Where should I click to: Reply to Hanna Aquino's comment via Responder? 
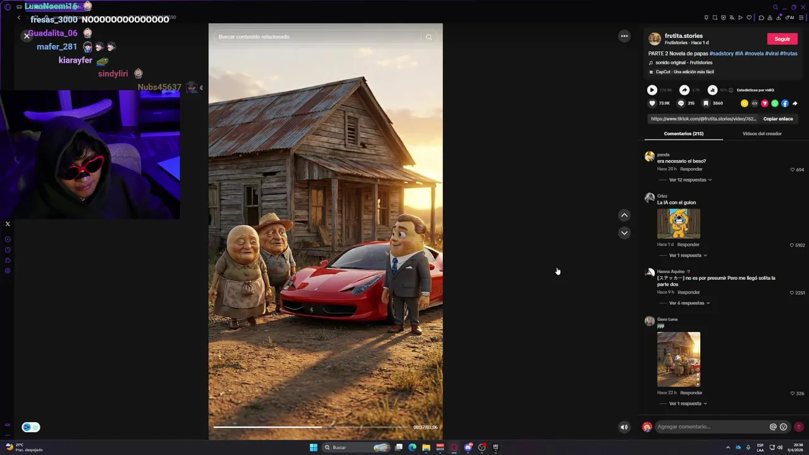pyautogui.click(x=689, y=293)
